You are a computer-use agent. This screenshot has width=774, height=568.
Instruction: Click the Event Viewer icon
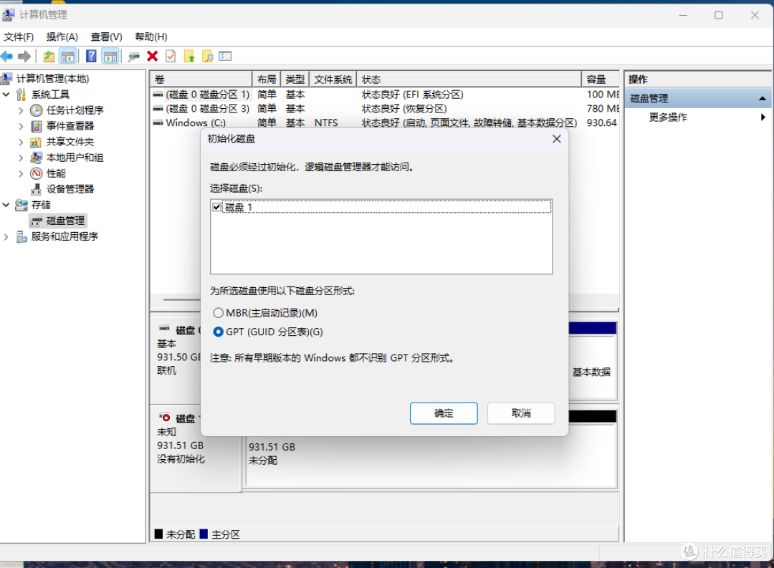click(37, 126)
